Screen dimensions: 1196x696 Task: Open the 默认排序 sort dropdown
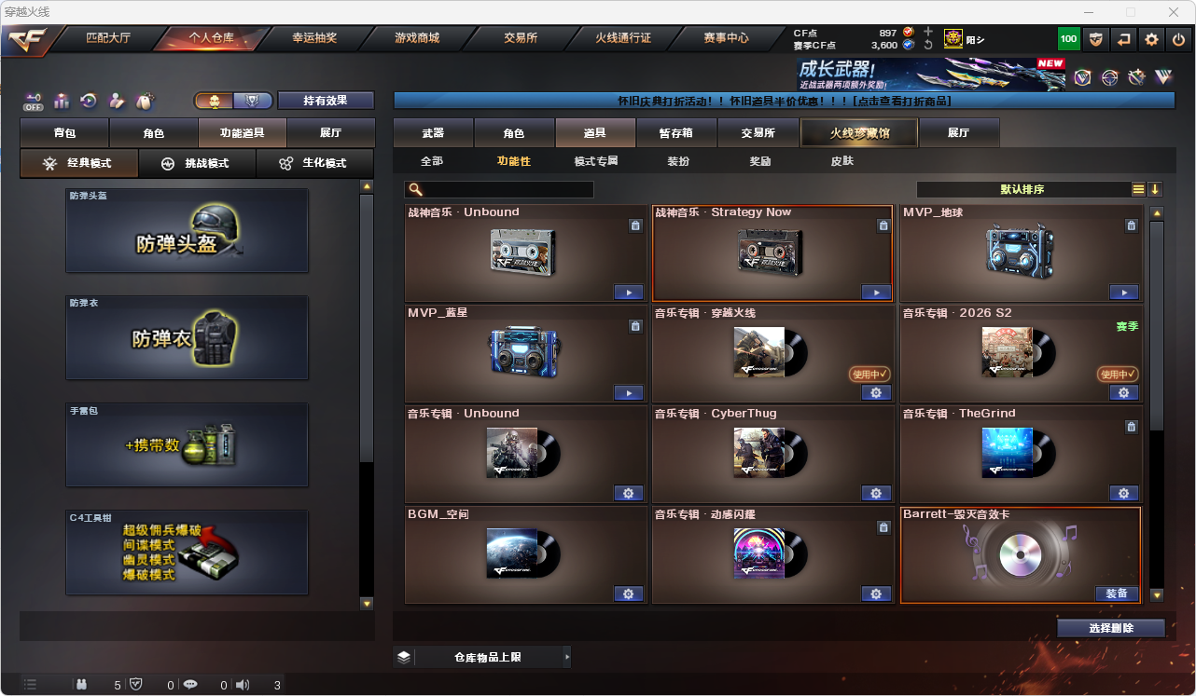(x=1022, y=189)
